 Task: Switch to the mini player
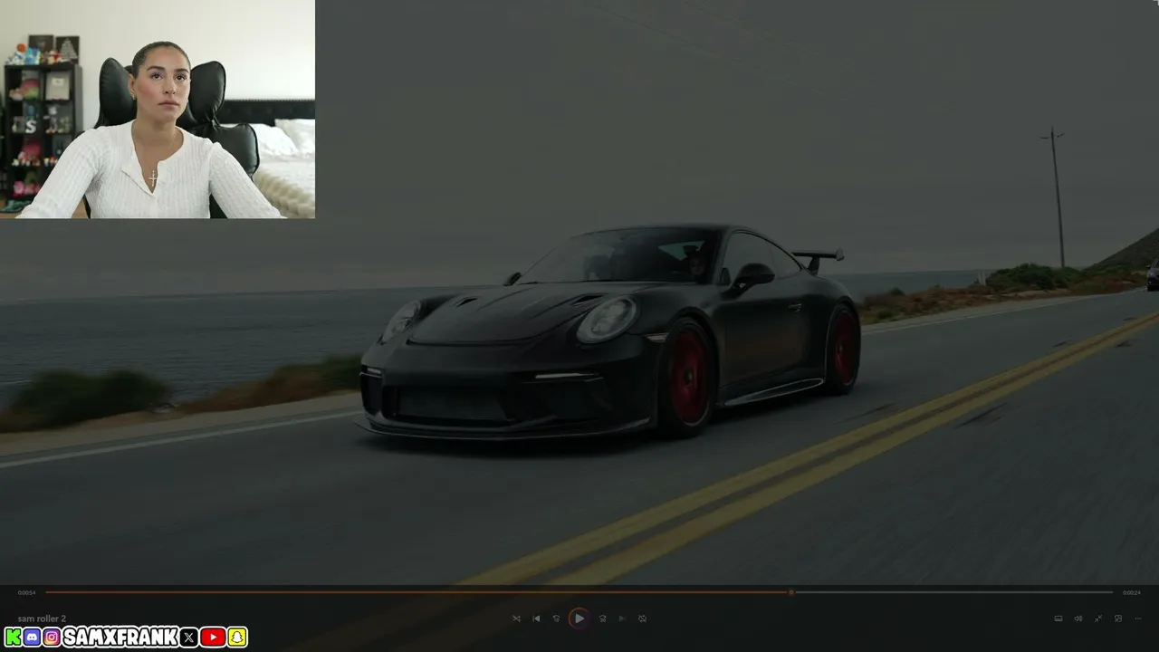click(1118, 618)
